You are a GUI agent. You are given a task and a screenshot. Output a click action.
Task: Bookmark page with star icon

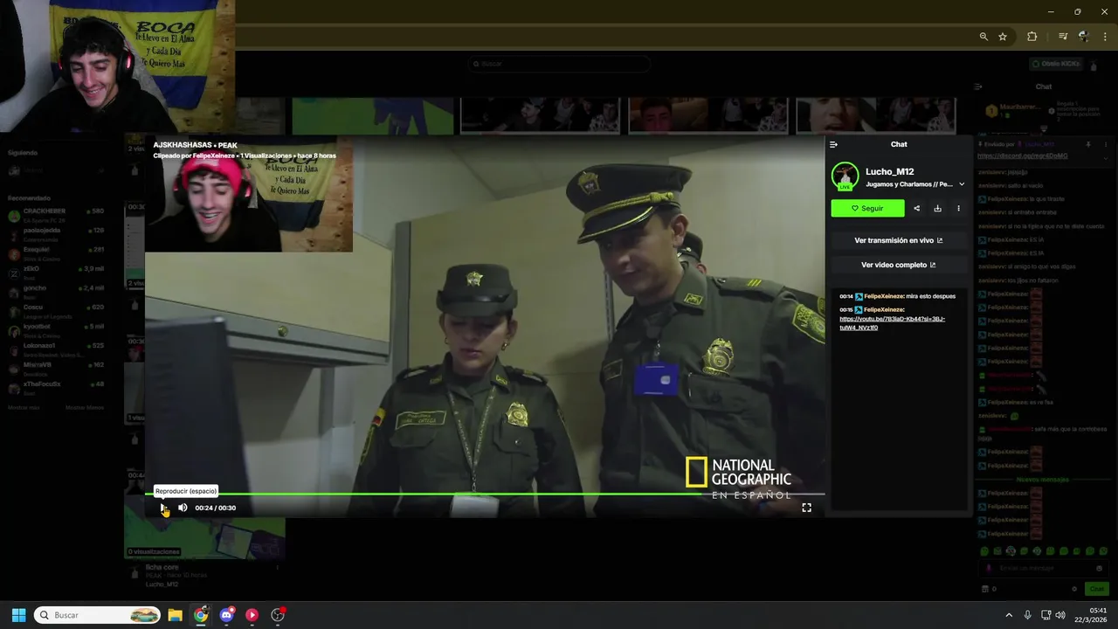point(1003,37)
